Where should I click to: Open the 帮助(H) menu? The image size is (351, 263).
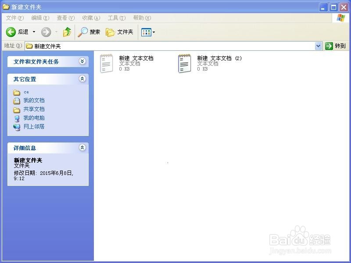coord(142,18)
